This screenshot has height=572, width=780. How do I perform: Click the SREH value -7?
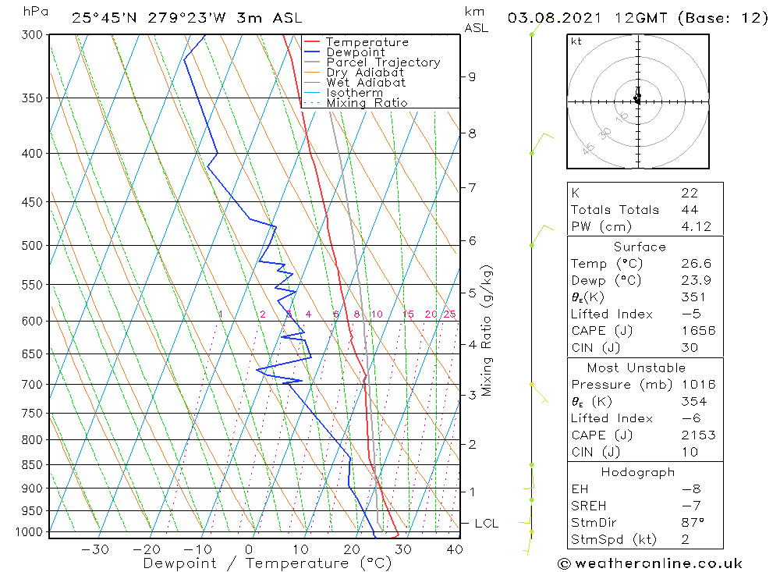[691, 506]
